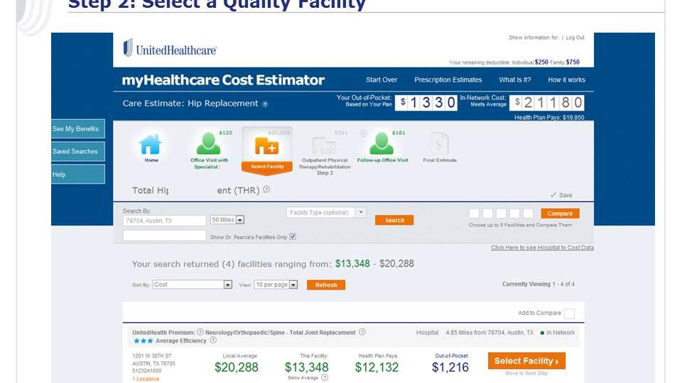Click the Select Facility button
Viewport: 682px width, 383px height.
(x=526, y=361)
